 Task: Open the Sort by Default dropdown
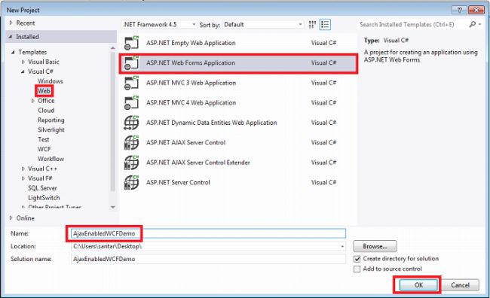263,24
